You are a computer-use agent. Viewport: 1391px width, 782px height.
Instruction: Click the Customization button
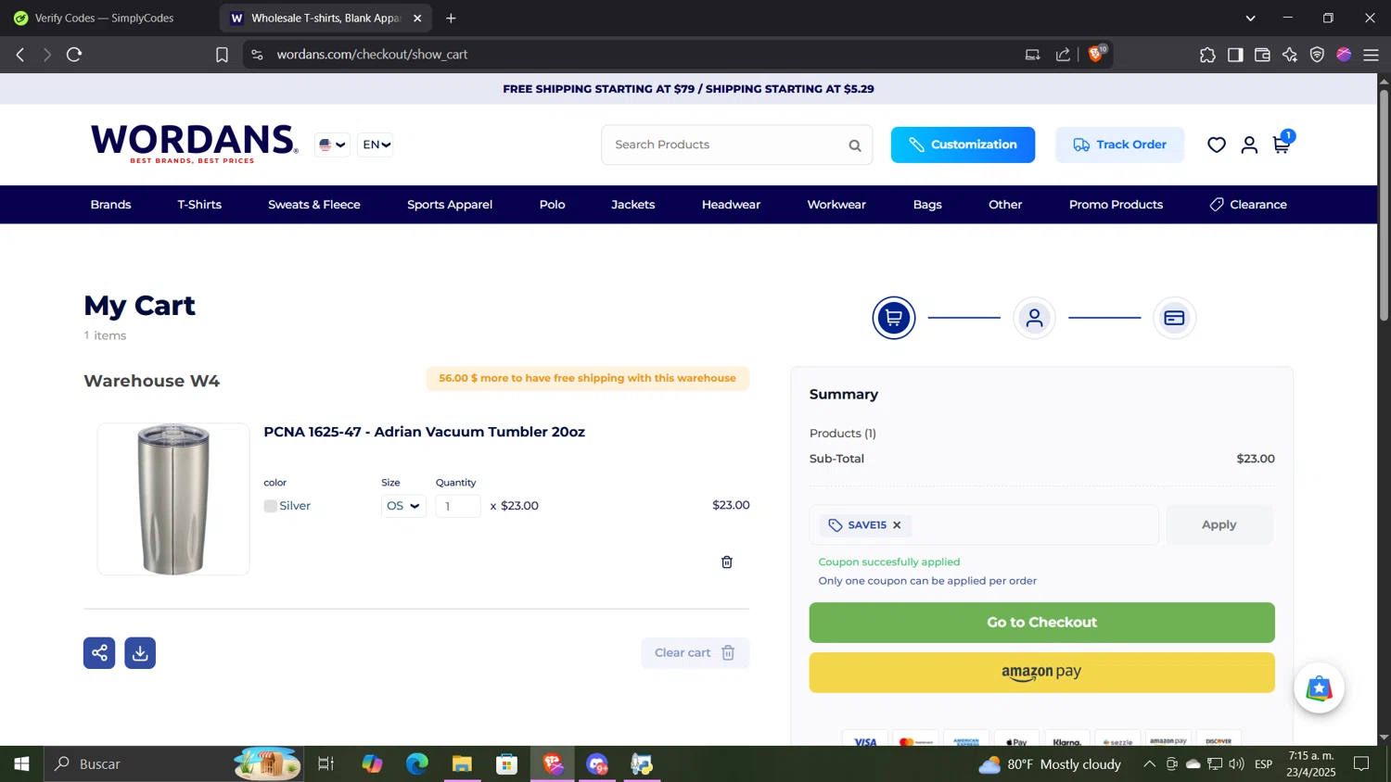pyautogui.click(x=963, y=145)
